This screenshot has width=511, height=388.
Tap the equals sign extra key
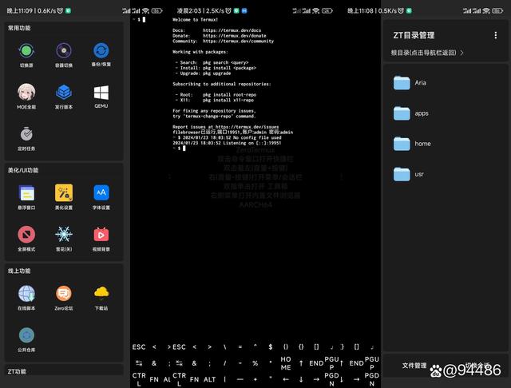tap(240, 347)
